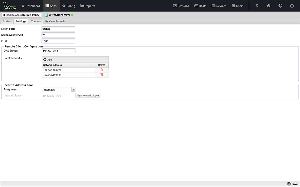Delete the 192.168.20.0/24 network

click(102, 70)
